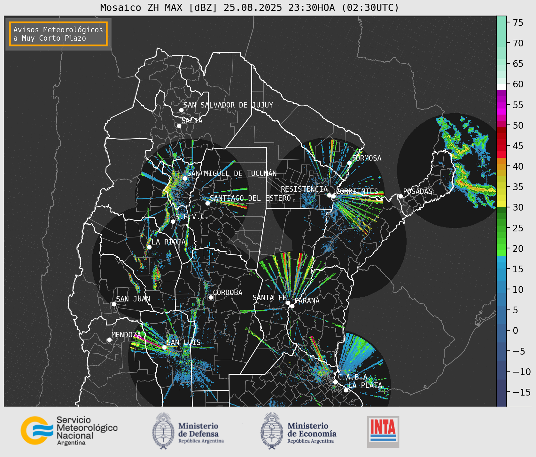The width and height of the screenshot is (536, 457).
Task: Click the Posadas city marker
Action: point(400,196)
